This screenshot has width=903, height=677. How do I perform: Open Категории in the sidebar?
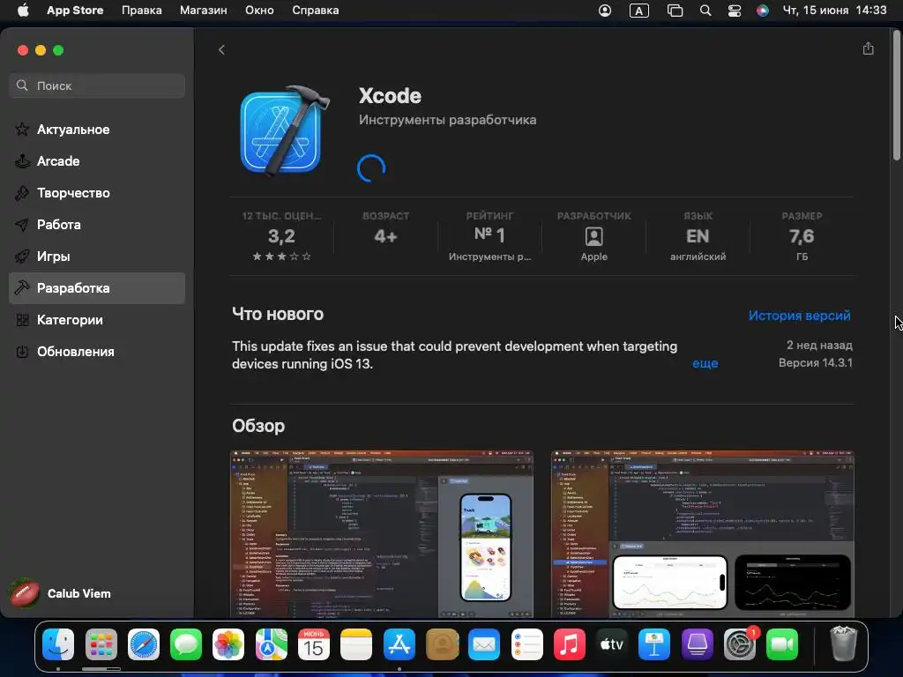coord(97,319)
